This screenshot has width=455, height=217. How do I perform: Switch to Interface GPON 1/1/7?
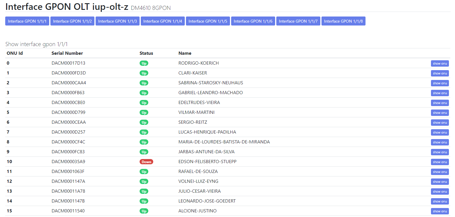pos(298,21)
